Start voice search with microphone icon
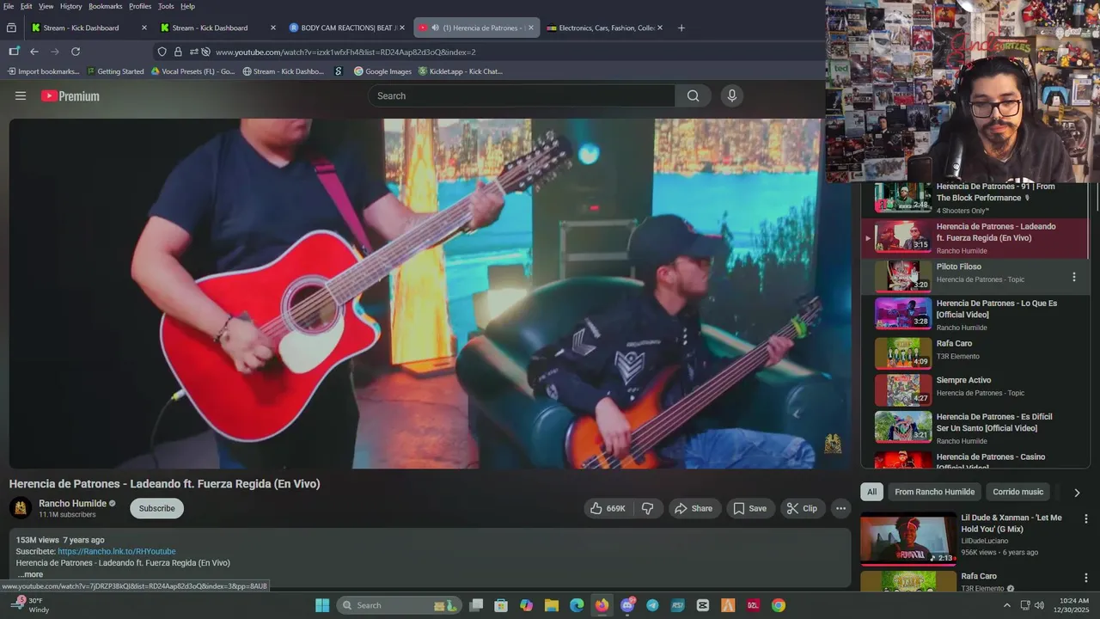The image size is (1100, 619). click(732, 96)
